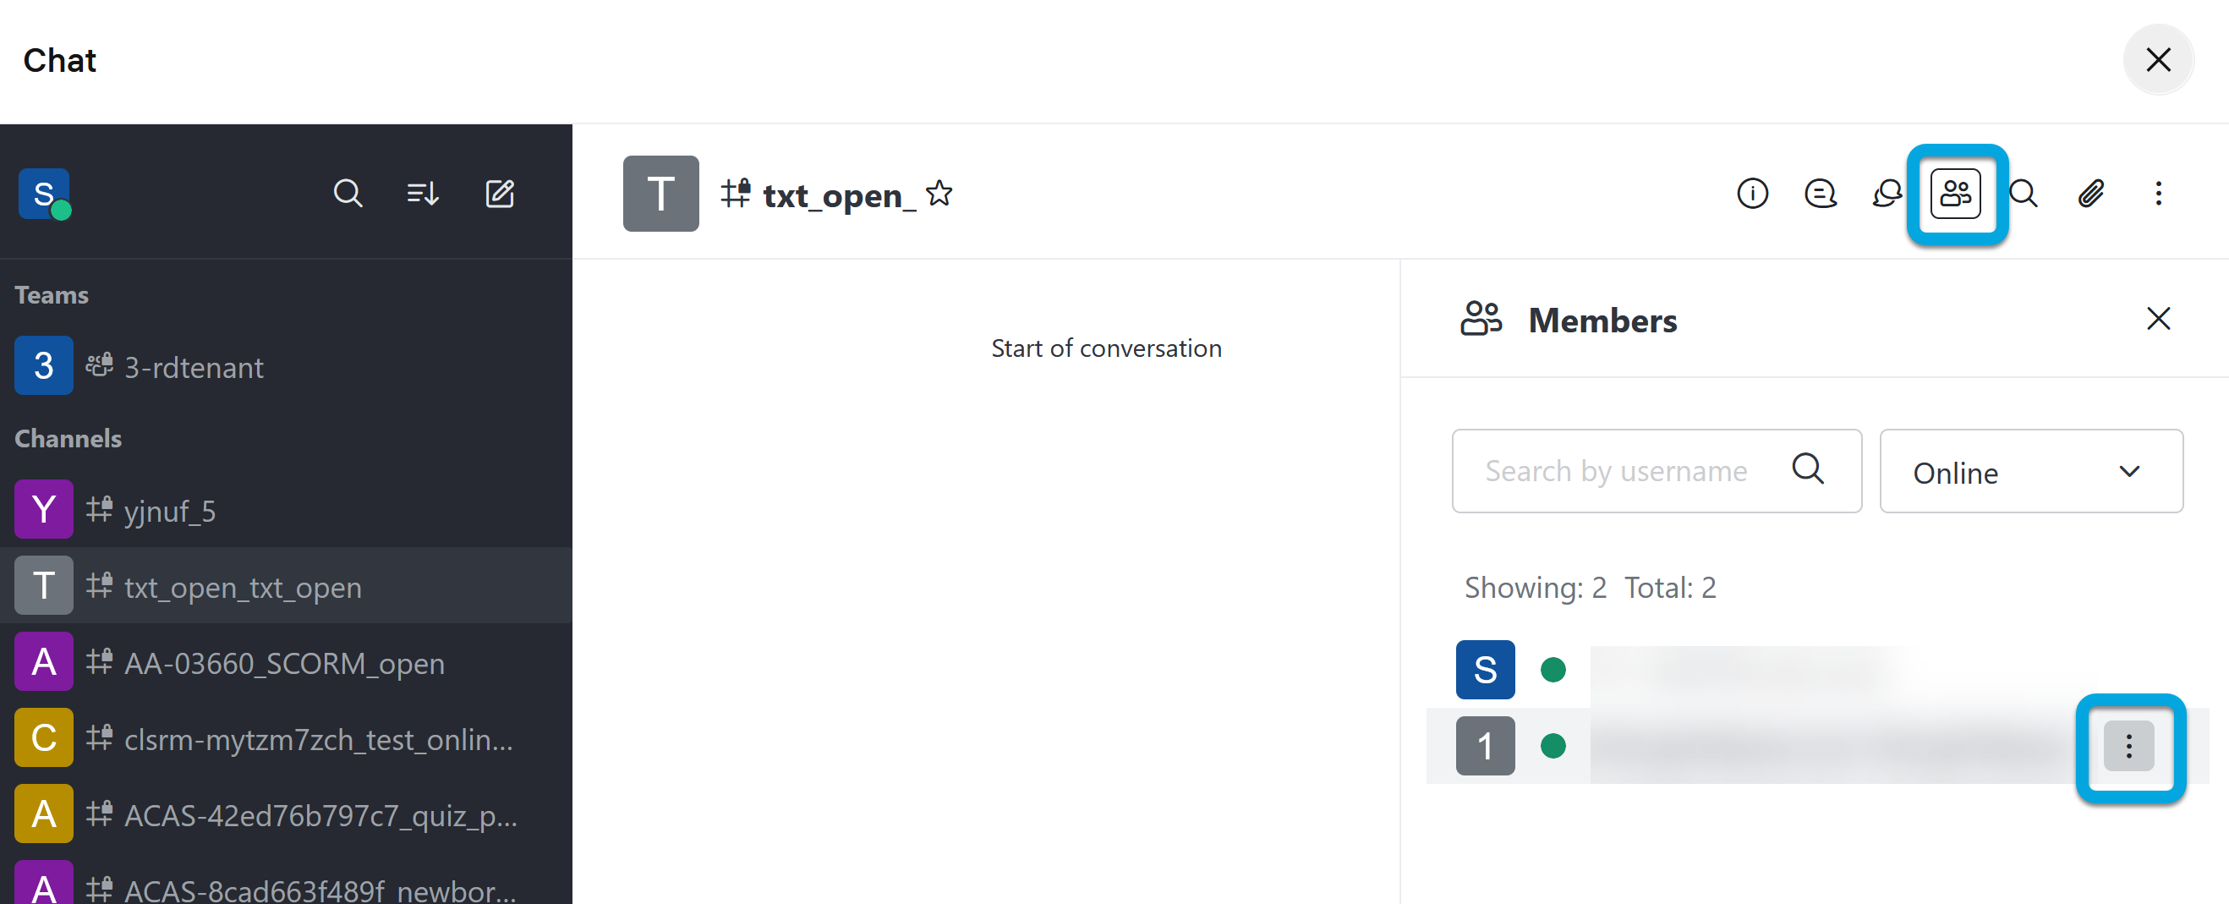
Task: Open discussions icon in channel header
Action: pyautogui.click(x=1887, y=193)
